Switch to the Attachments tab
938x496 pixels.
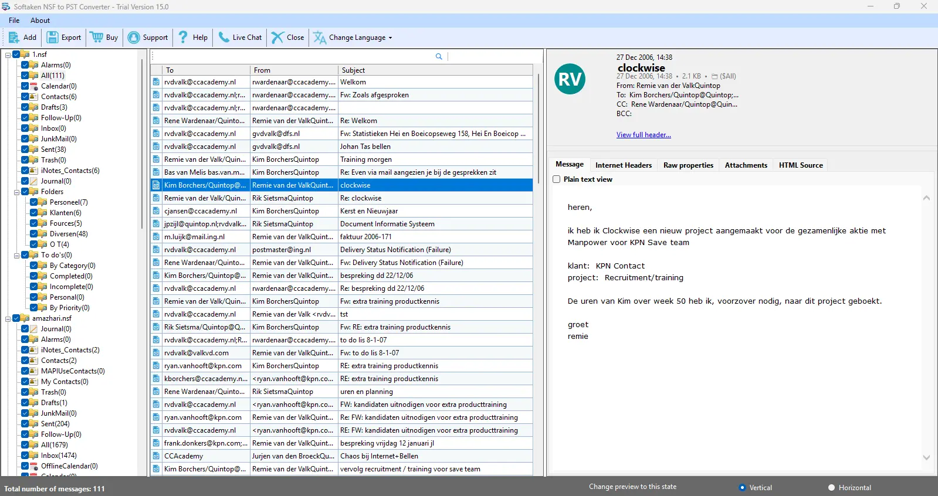[746, 165]
